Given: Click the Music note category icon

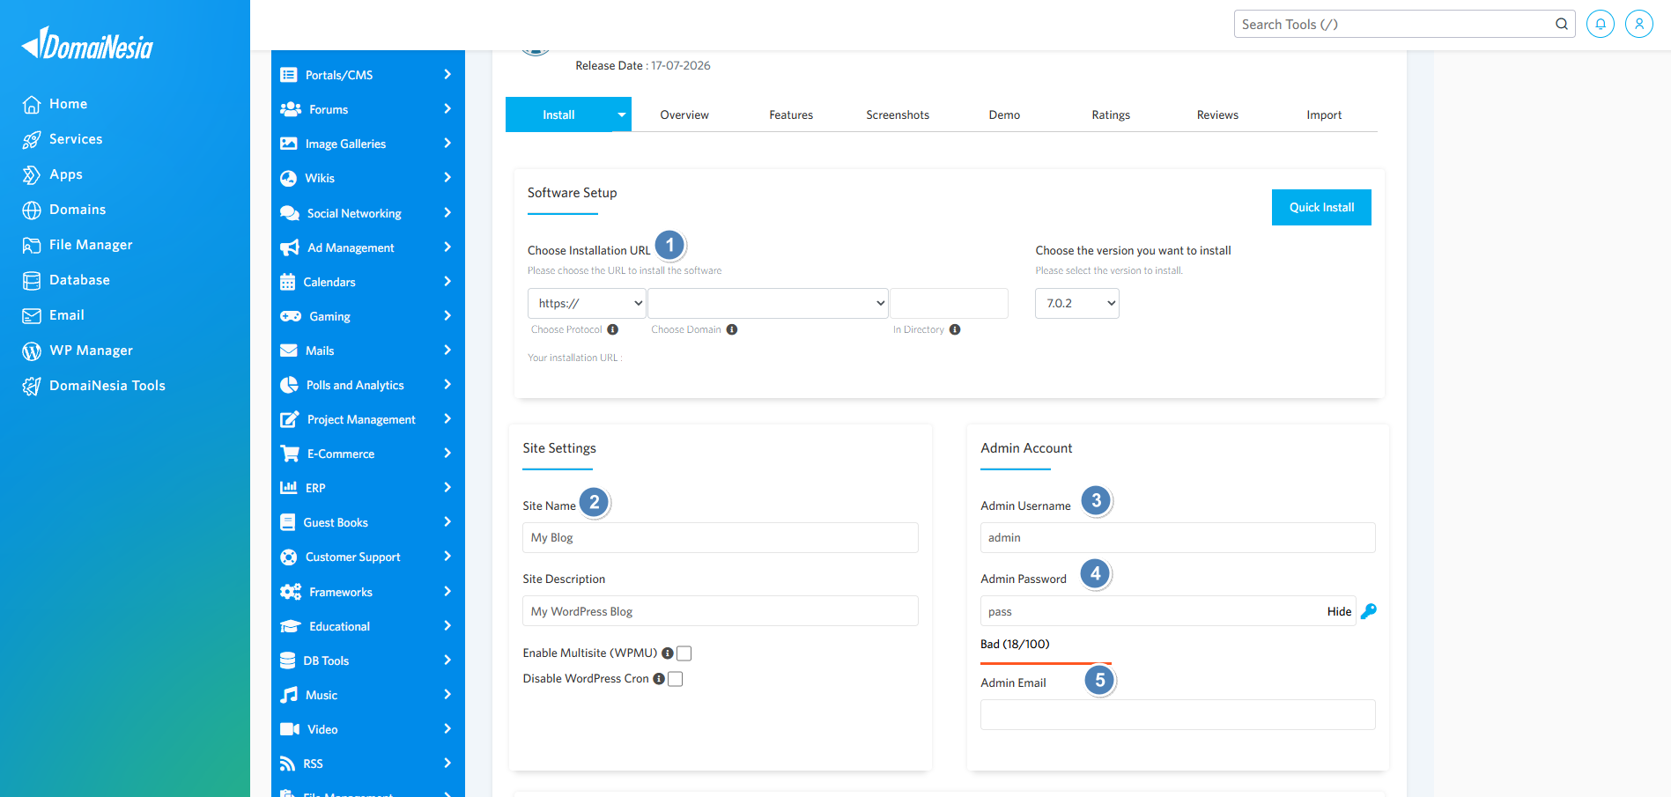Looking at the screenshot, I should point(288,695).
